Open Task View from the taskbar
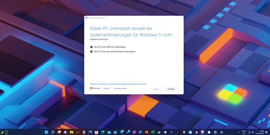This screenshot has width=270, height=135. click(x=59, y=132)
